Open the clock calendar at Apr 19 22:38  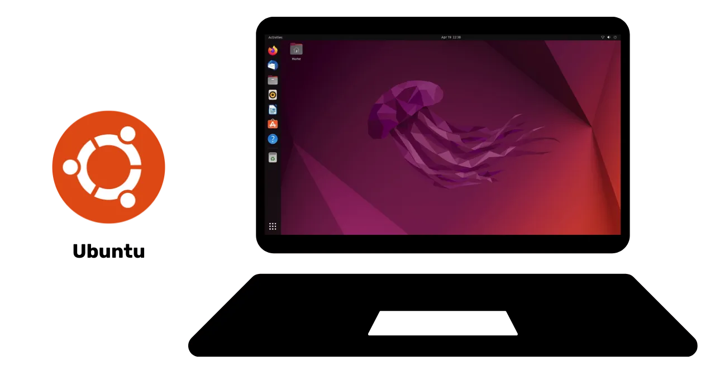(451, 37)
